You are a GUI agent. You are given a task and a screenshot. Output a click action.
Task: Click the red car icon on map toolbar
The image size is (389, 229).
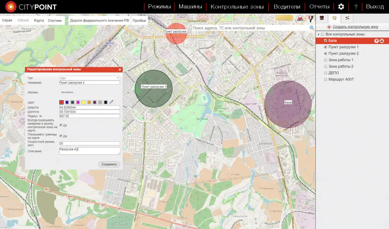(x=301, y=18)
